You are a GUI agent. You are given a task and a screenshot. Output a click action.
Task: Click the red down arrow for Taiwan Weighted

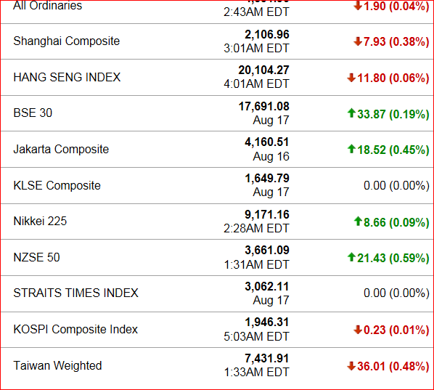tap(351, 365)
